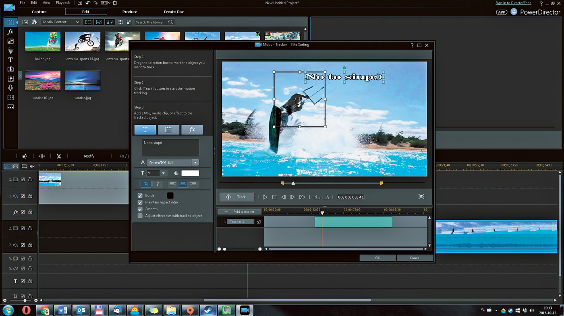Take a snapshot of the preview frame
Screen dimensions: 564x316
coord(421,197)
